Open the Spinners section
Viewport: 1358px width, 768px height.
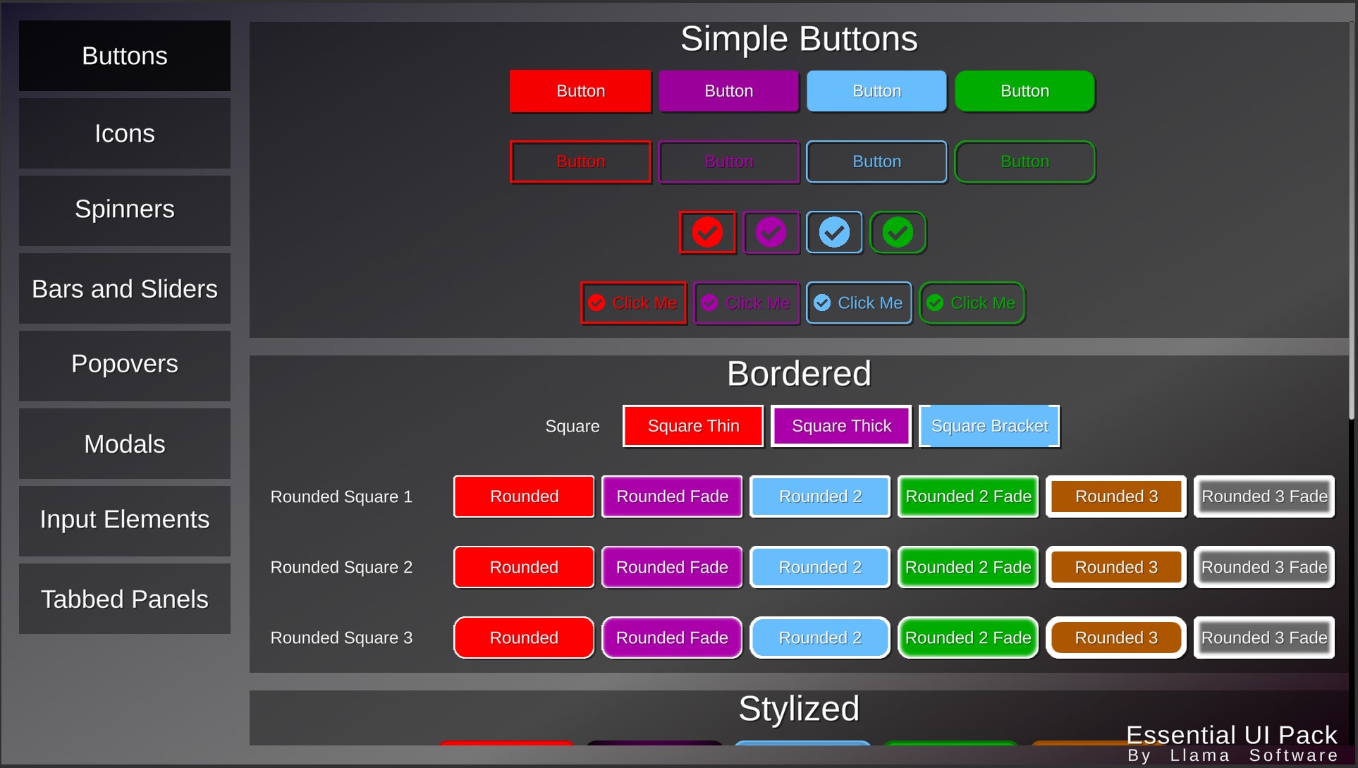124,209
